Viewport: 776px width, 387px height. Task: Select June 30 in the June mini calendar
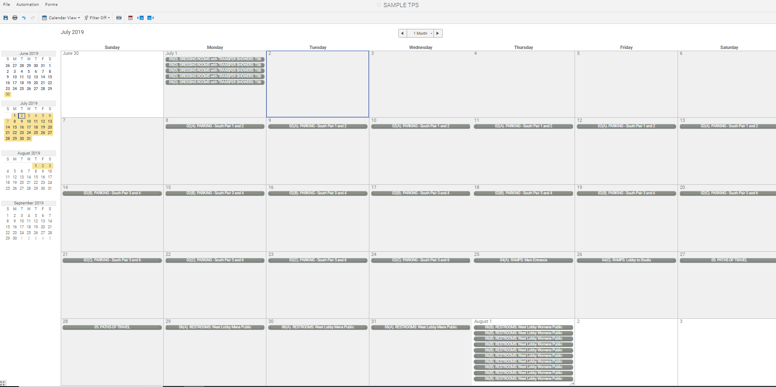coord(8,94)
